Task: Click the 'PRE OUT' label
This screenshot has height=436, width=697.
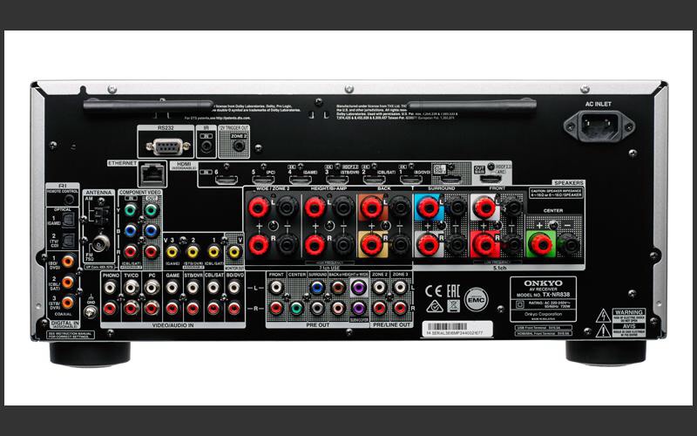Action: click(x=318, y=325)
